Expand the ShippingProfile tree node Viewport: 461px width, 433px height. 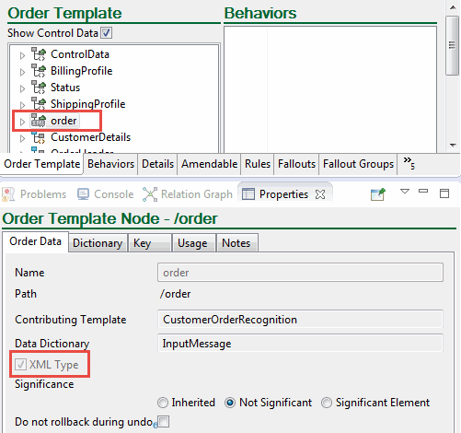(x=22, y=105)
